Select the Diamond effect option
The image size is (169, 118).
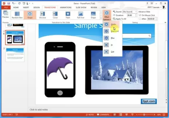[112, 31]
